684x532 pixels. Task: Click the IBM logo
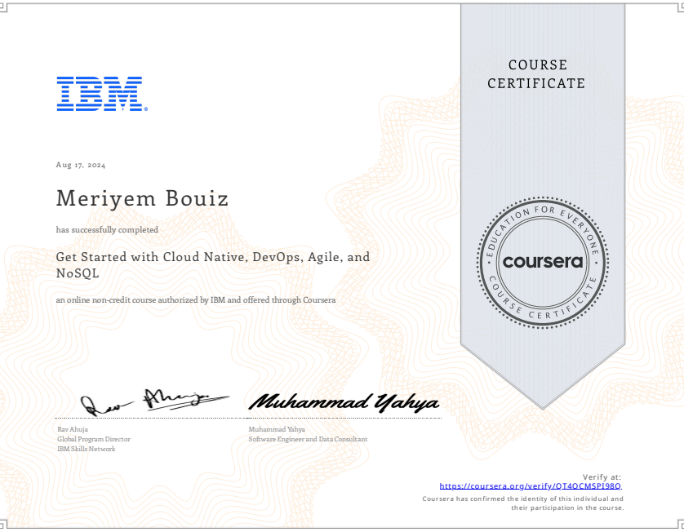coord(99,94)
